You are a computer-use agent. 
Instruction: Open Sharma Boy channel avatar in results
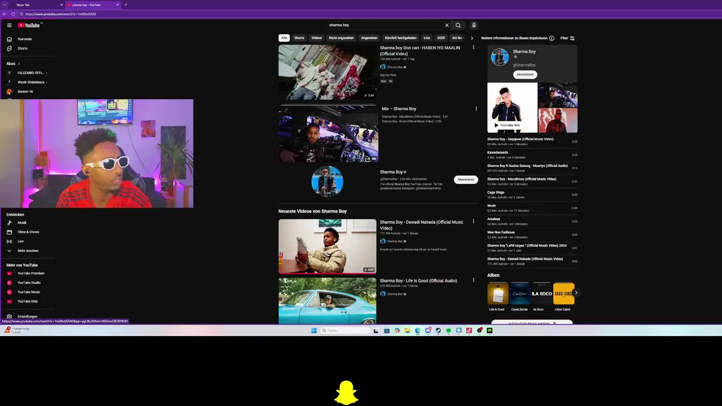pos(327,182)
